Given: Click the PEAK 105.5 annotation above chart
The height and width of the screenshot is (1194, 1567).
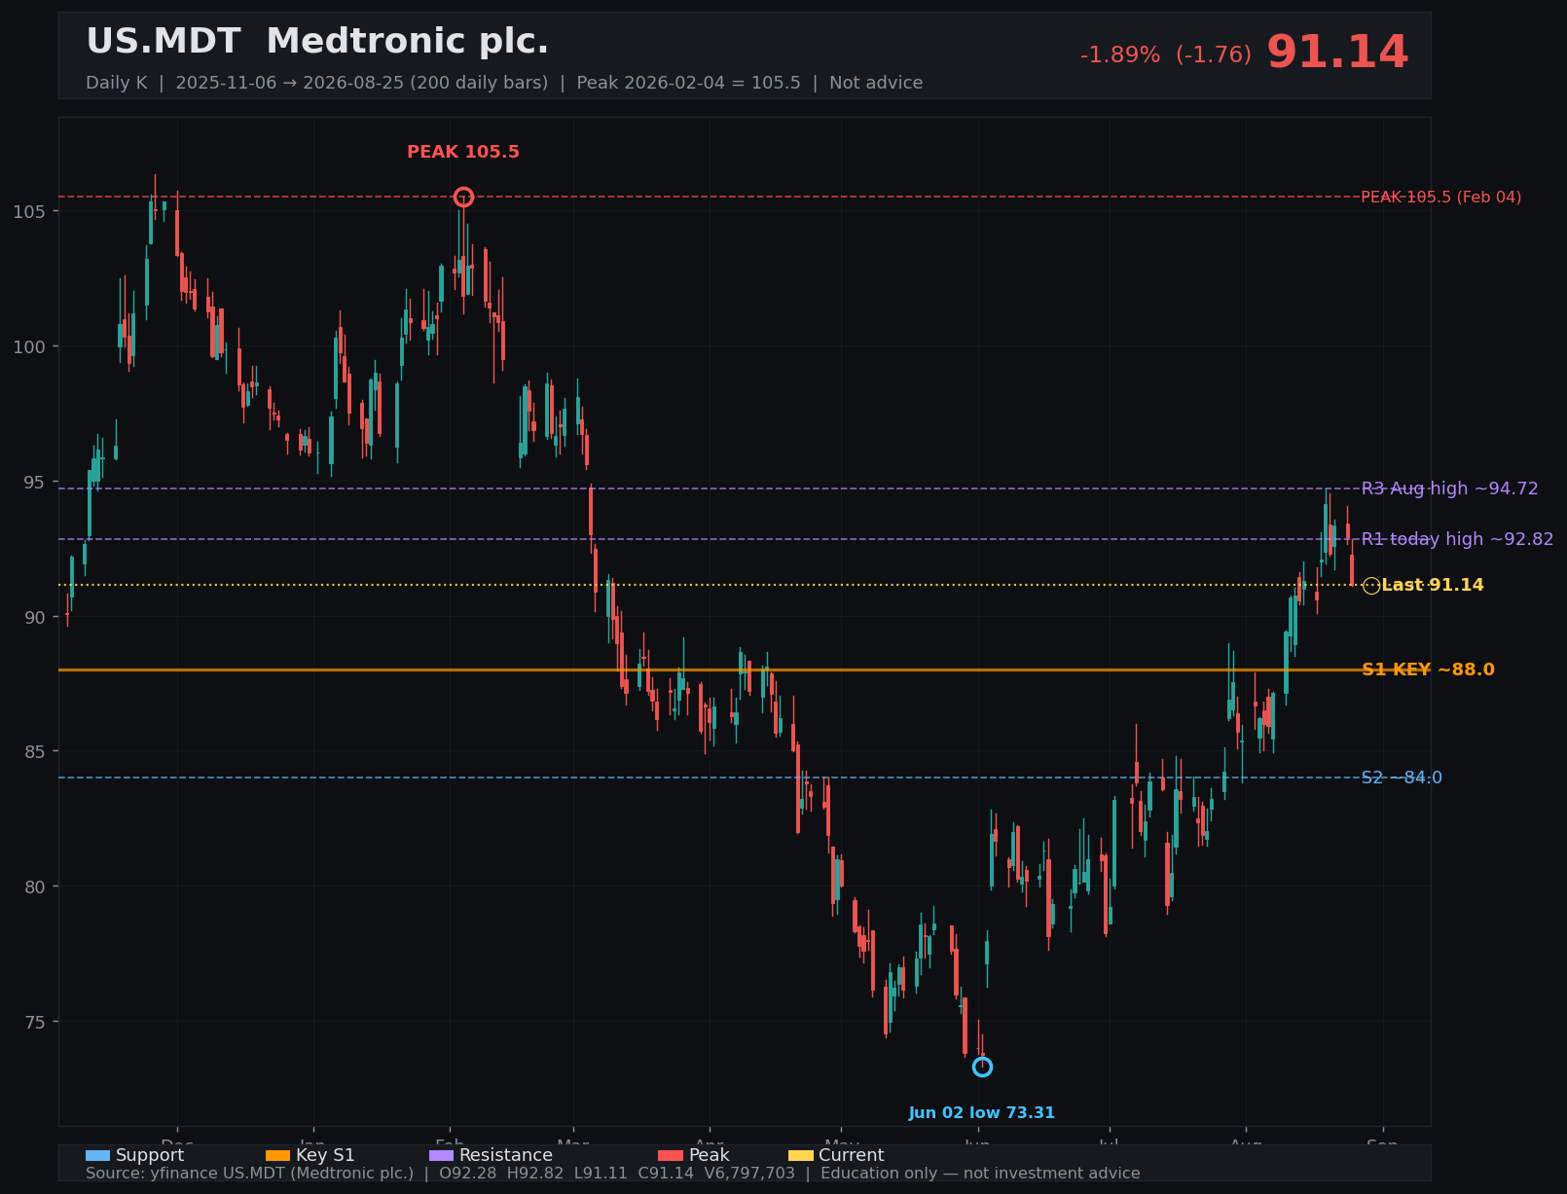Looking at the screenshot, I should tap(463, 152).
